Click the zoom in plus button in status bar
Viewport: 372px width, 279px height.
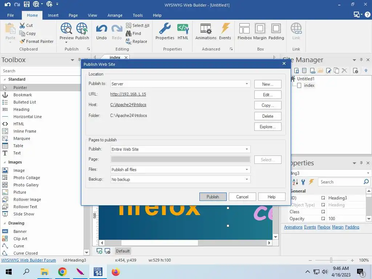352,260
